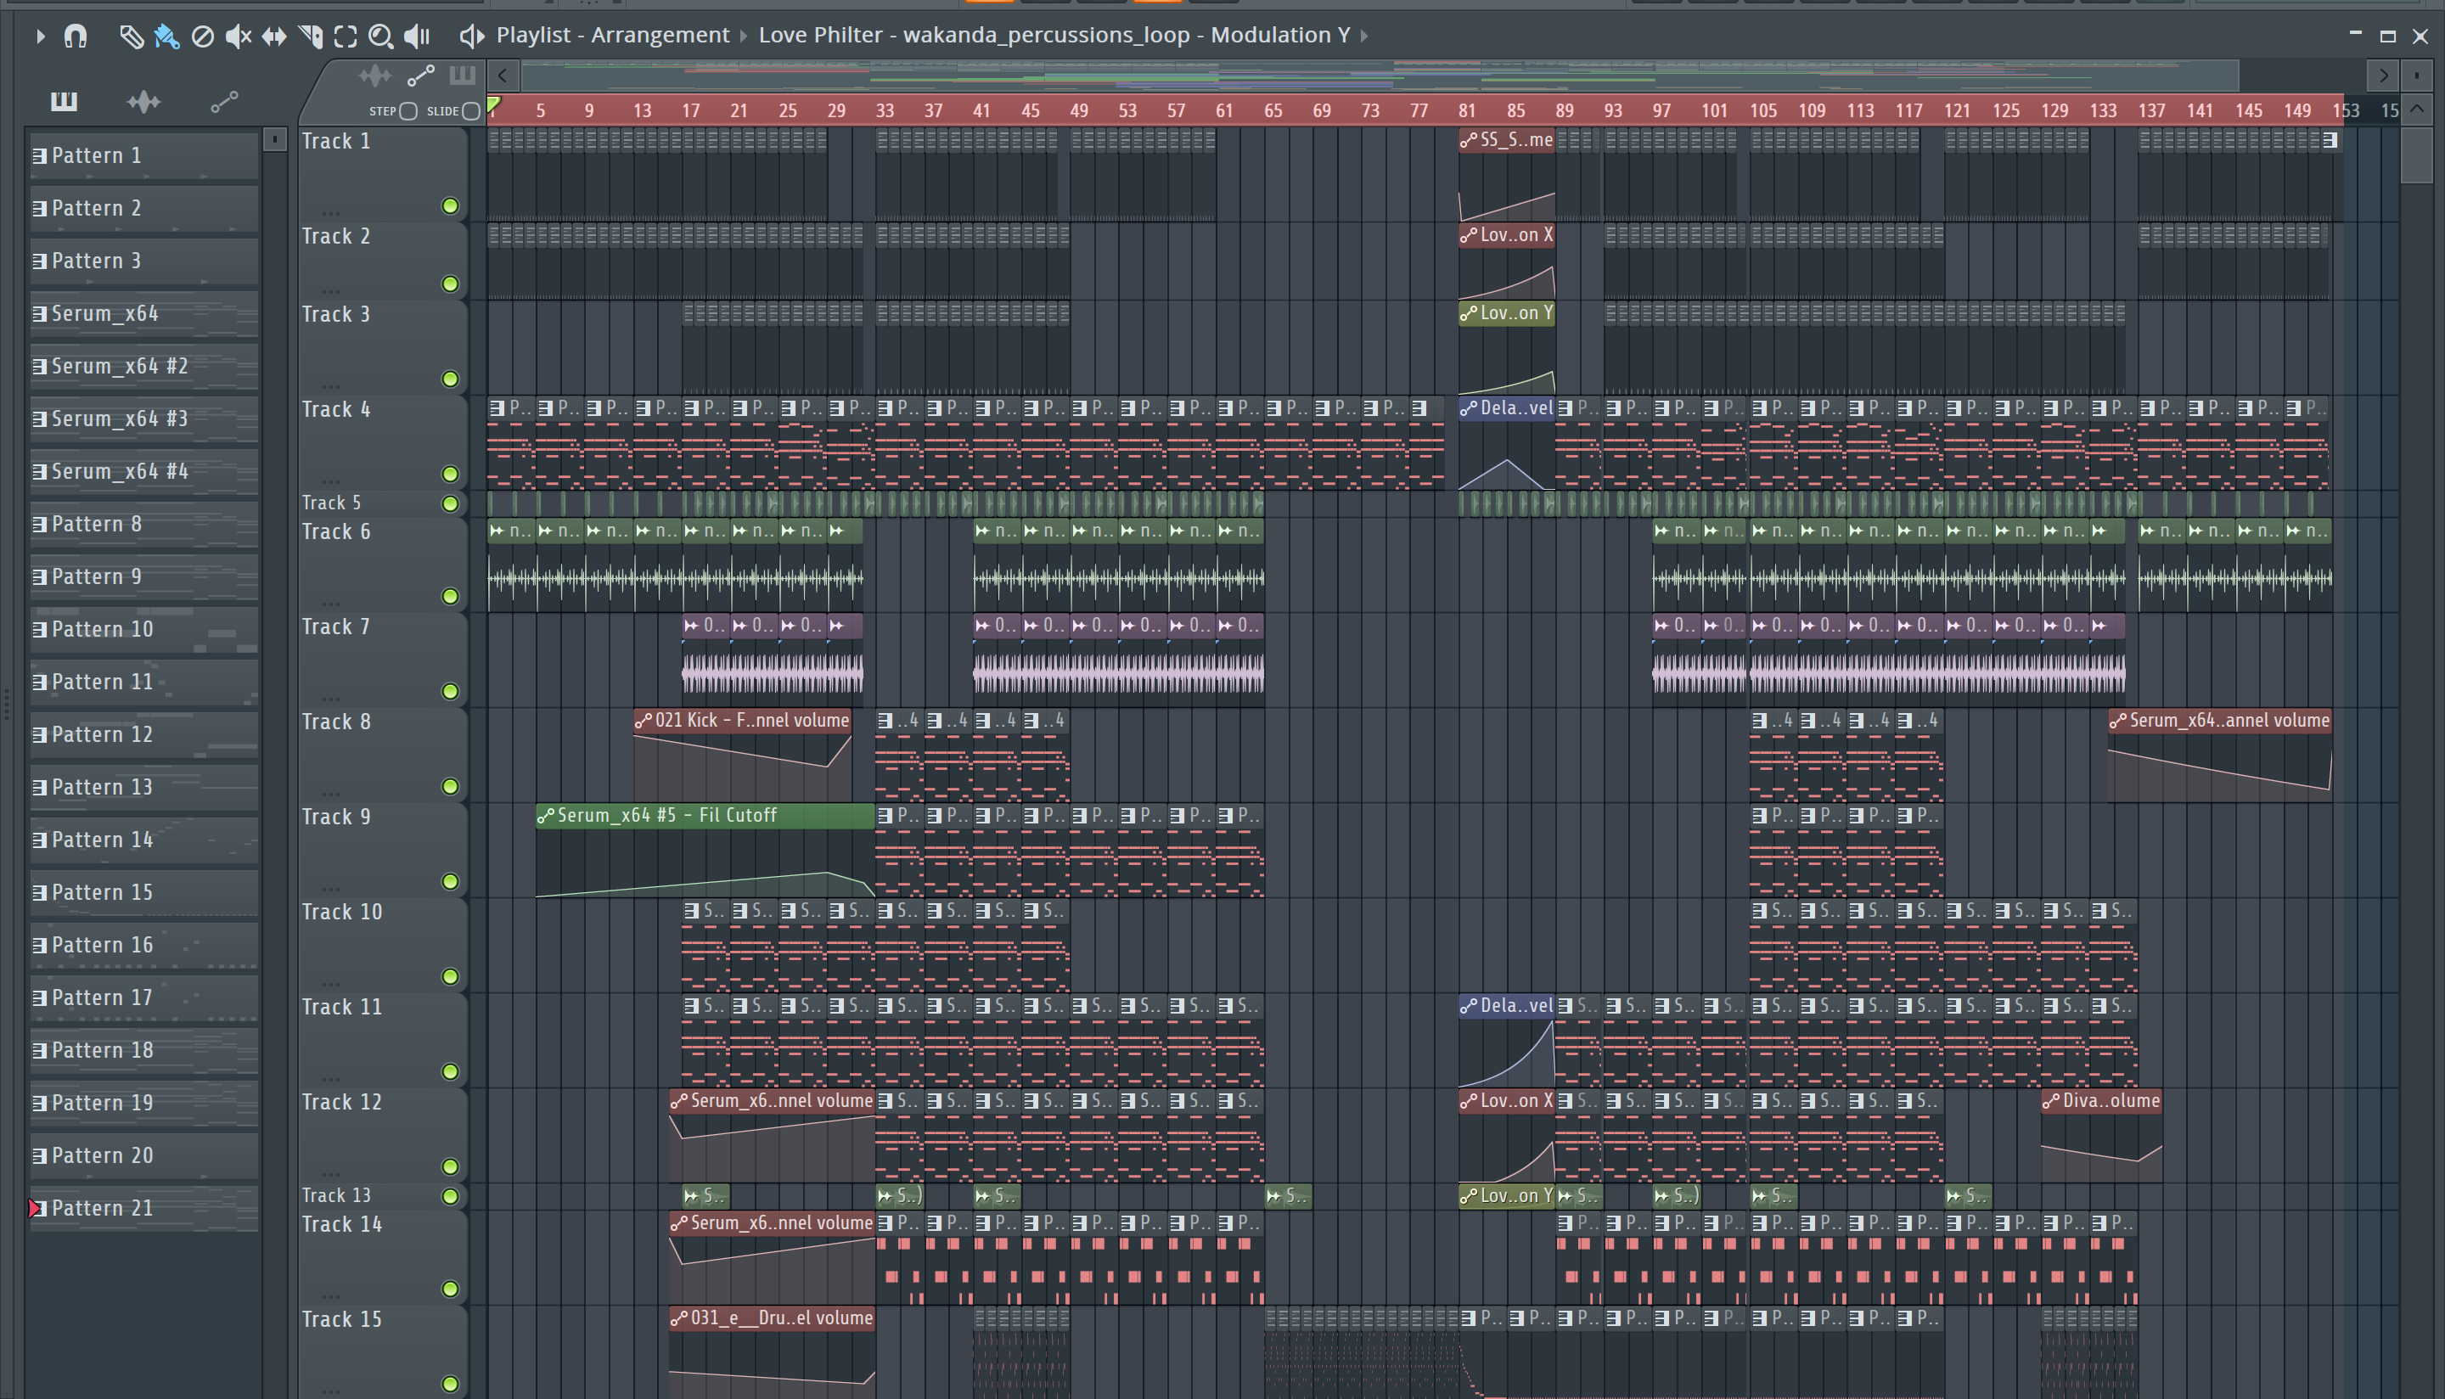2445x1399 pixels.
Task: Click horizontal zoom handle right of overview
Action: pos(2417,75)
